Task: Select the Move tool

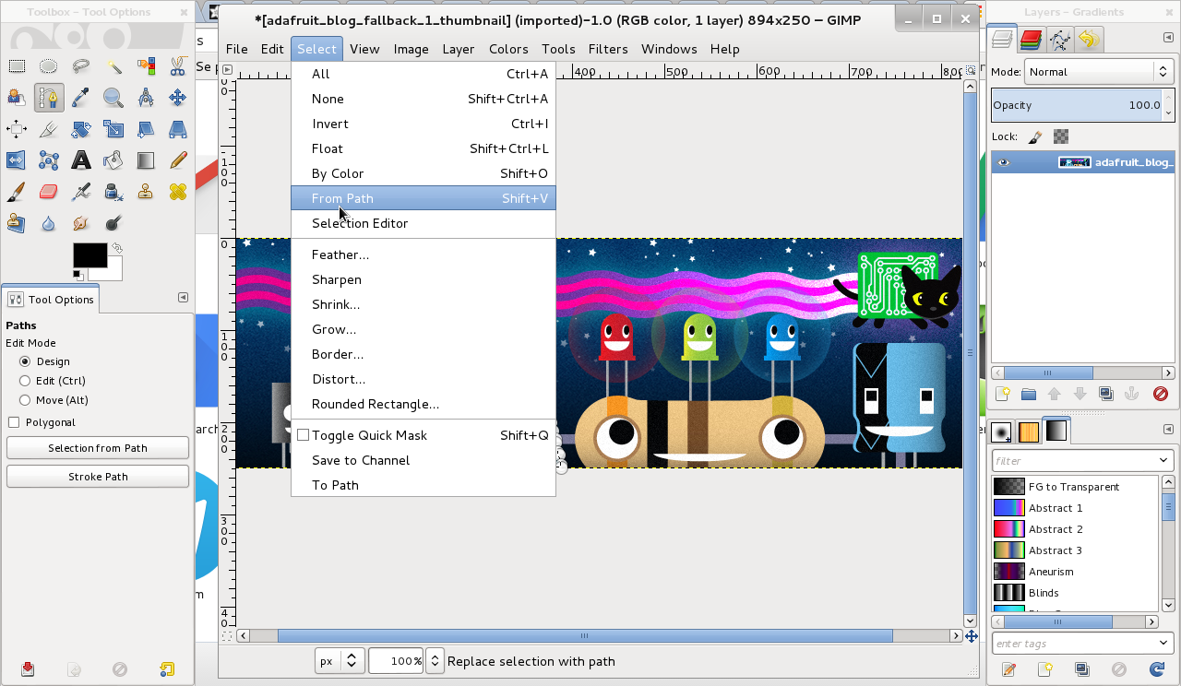Action: [x=178, y=97]
